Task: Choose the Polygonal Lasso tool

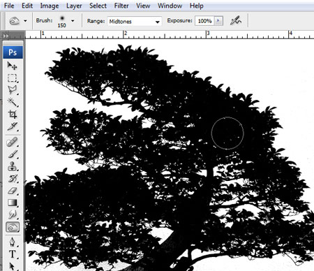Action: 12,90
